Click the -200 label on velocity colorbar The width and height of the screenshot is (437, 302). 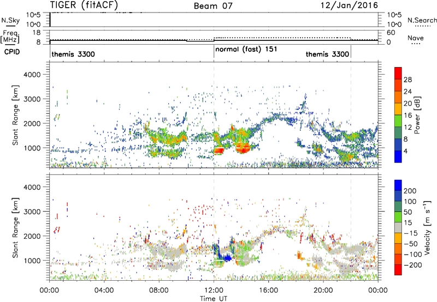point(413,265)
